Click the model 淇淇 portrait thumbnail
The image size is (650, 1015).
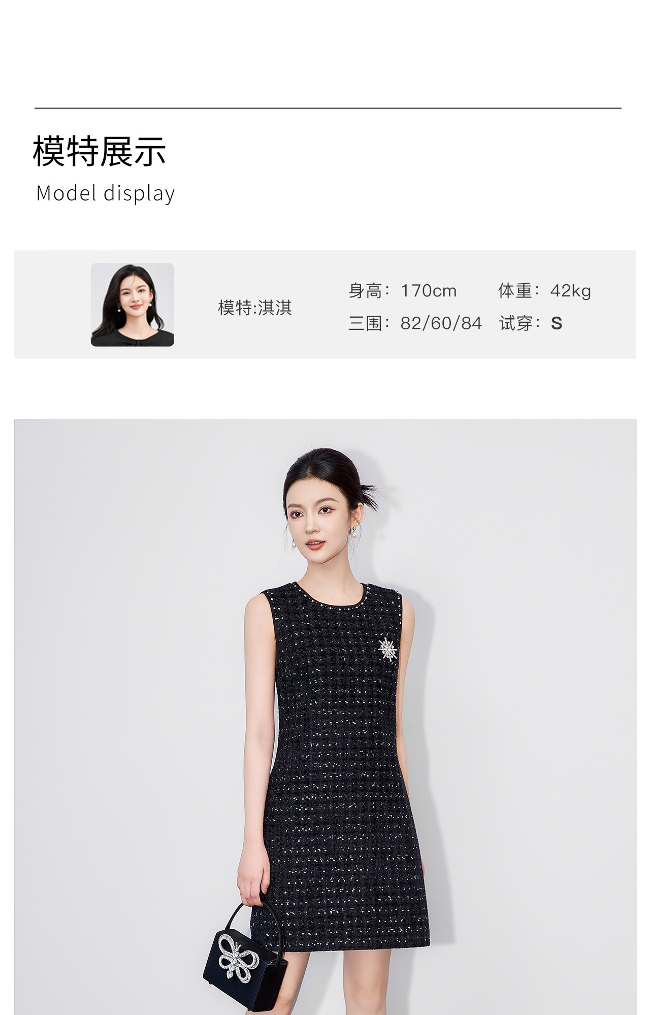[132, 304]
